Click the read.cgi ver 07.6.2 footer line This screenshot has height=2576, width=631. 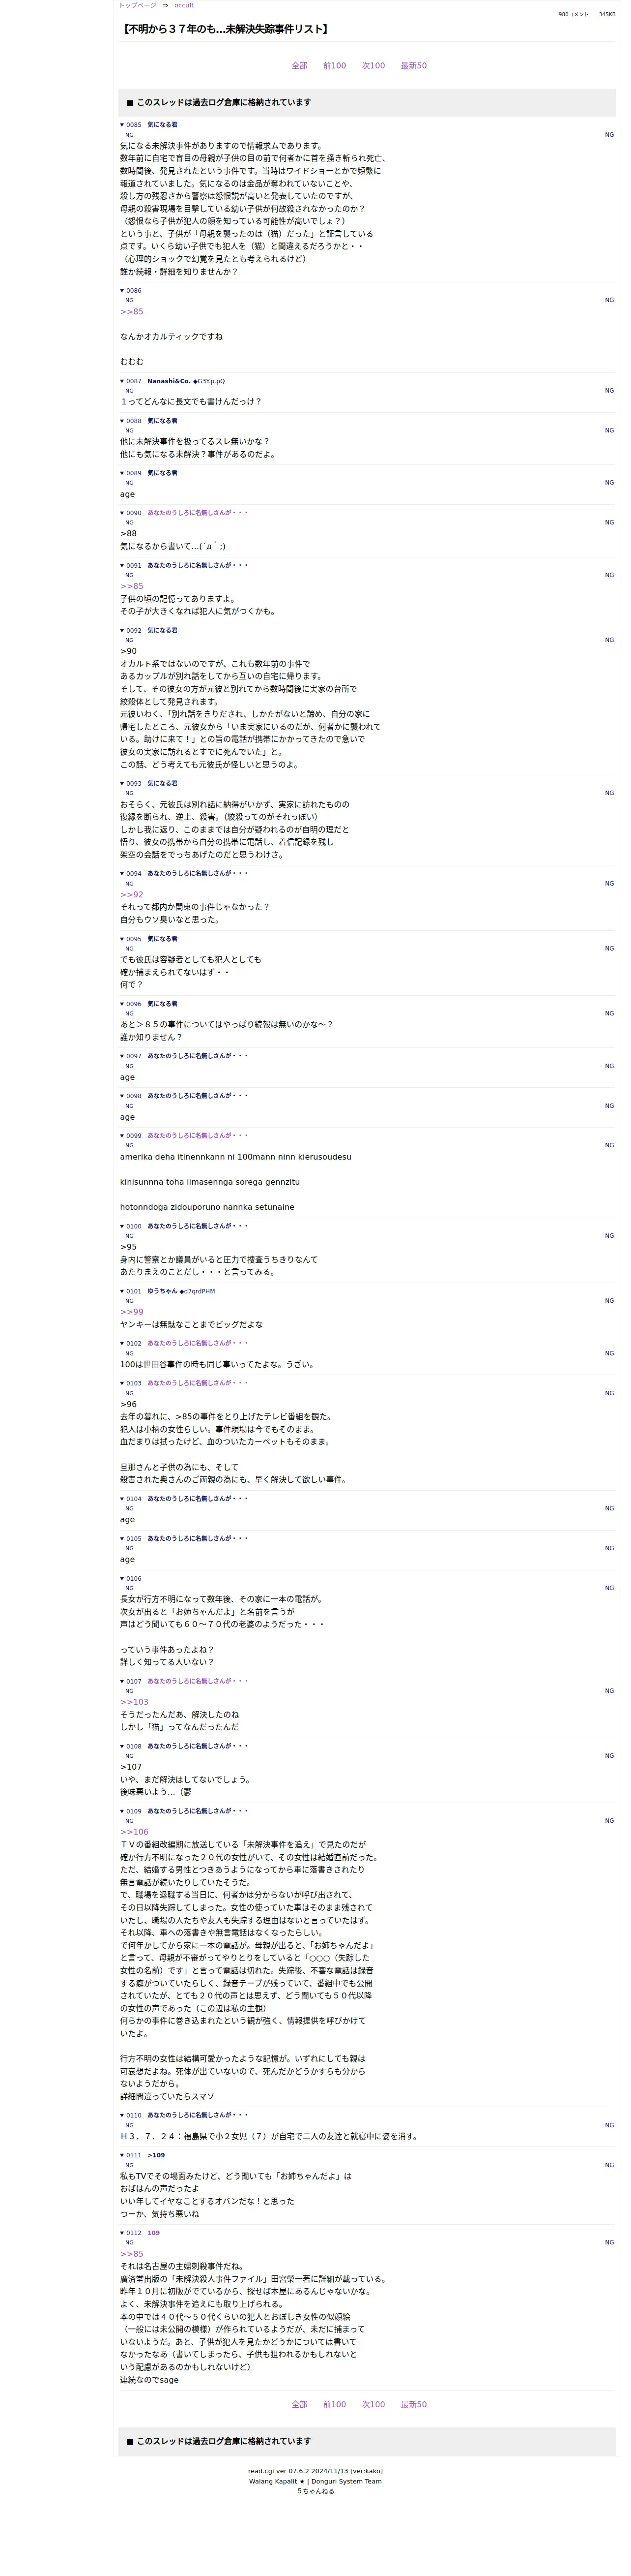pyautogui.click(x=315, y=2471)
